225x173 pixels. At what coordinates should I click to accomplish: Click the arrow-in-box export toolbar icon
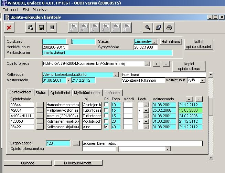[x=52, y=28]
